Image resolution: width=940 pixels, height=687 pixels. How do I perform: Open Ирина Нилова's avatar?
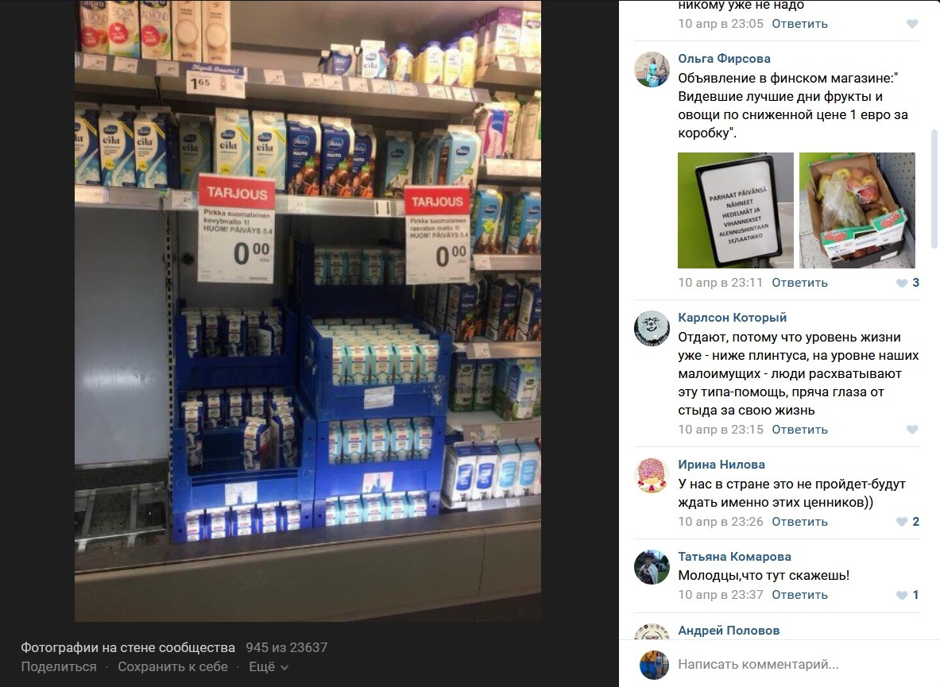point(652,475)
